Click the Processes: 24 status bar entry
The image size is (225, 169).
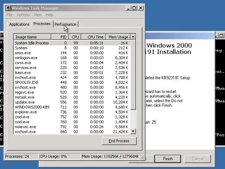pyautogui.click(x=21, y=156)
